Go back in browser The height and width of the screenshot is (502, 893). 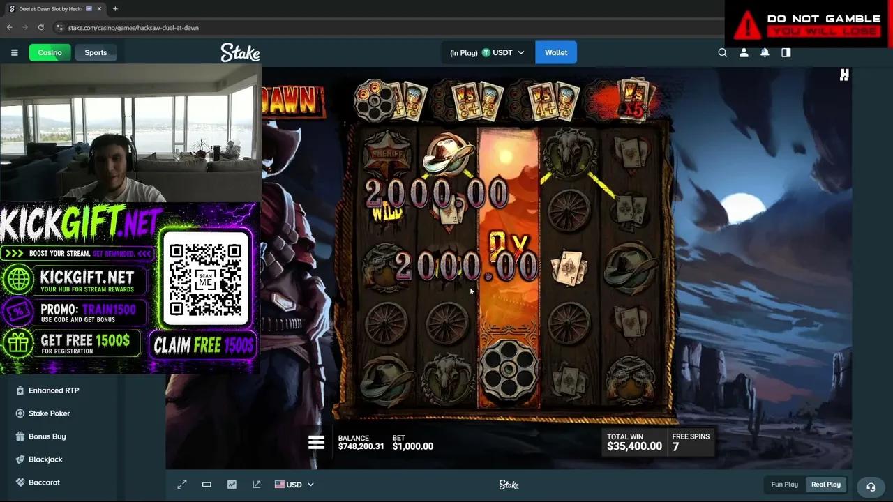pyautogui.click(x=10, y=27)
